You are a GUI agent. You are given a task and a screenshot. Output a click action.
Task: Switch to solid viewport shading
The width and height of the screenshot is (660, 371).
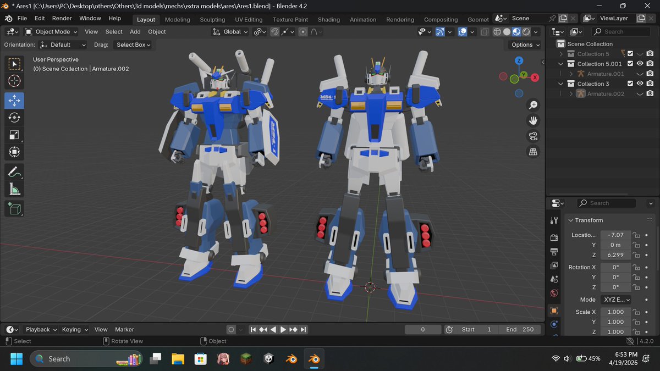(507, 32)
